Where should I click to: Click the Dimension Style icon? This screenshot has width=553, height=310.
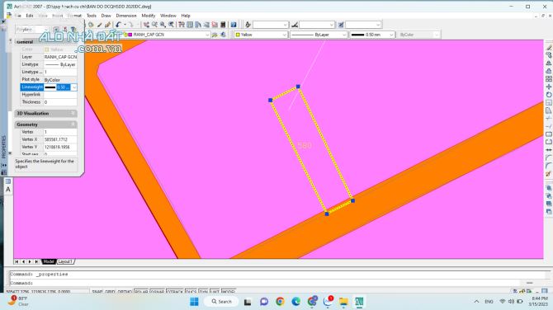pyautogui.click(x=295, y=25)
